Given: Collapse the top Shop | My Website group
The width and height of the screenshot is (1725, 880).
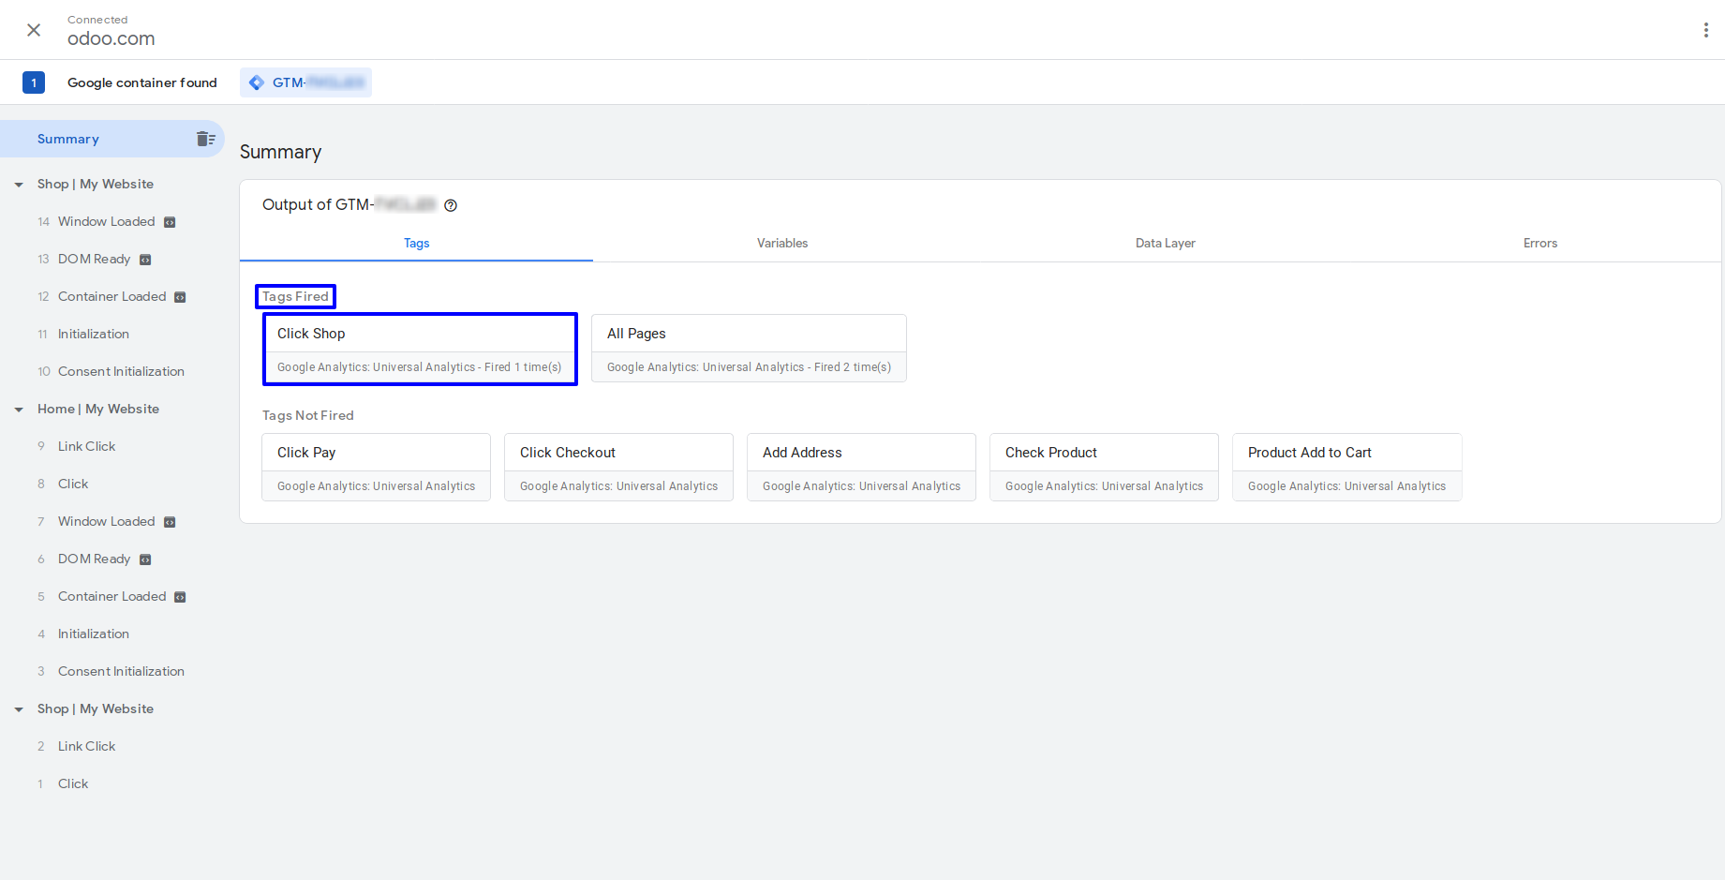Looking at the screenshot, I should [19, 185].
